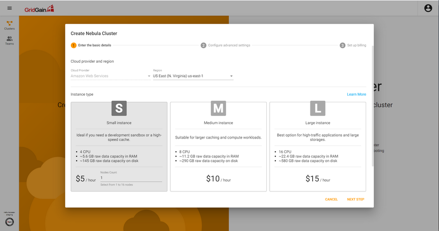Go to Clusters in the sidebar

(9, 25)
